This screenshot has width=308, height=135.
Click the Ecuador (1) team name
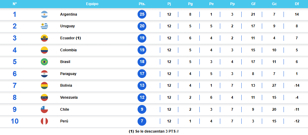tap(71, 38)
